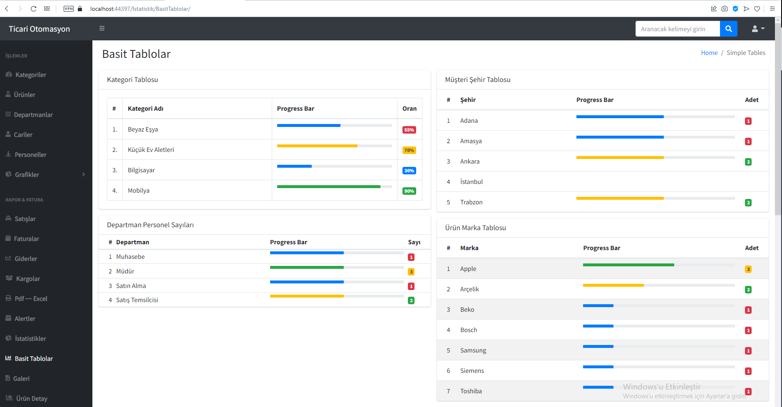Click the Kargolar truck icon
The height and width of the screenshot is (407, 782).
tap(9, 278)
